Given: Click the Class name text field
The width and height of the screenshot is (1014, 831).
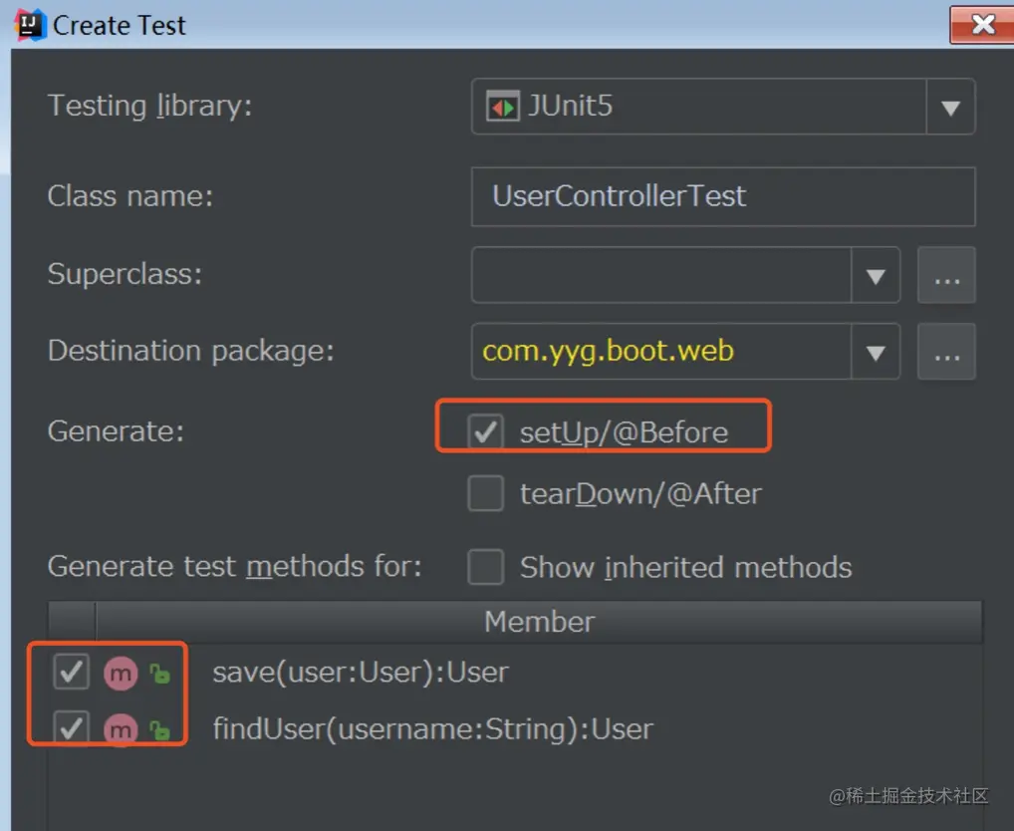Looking at the screenshot, I should point(722,196).
